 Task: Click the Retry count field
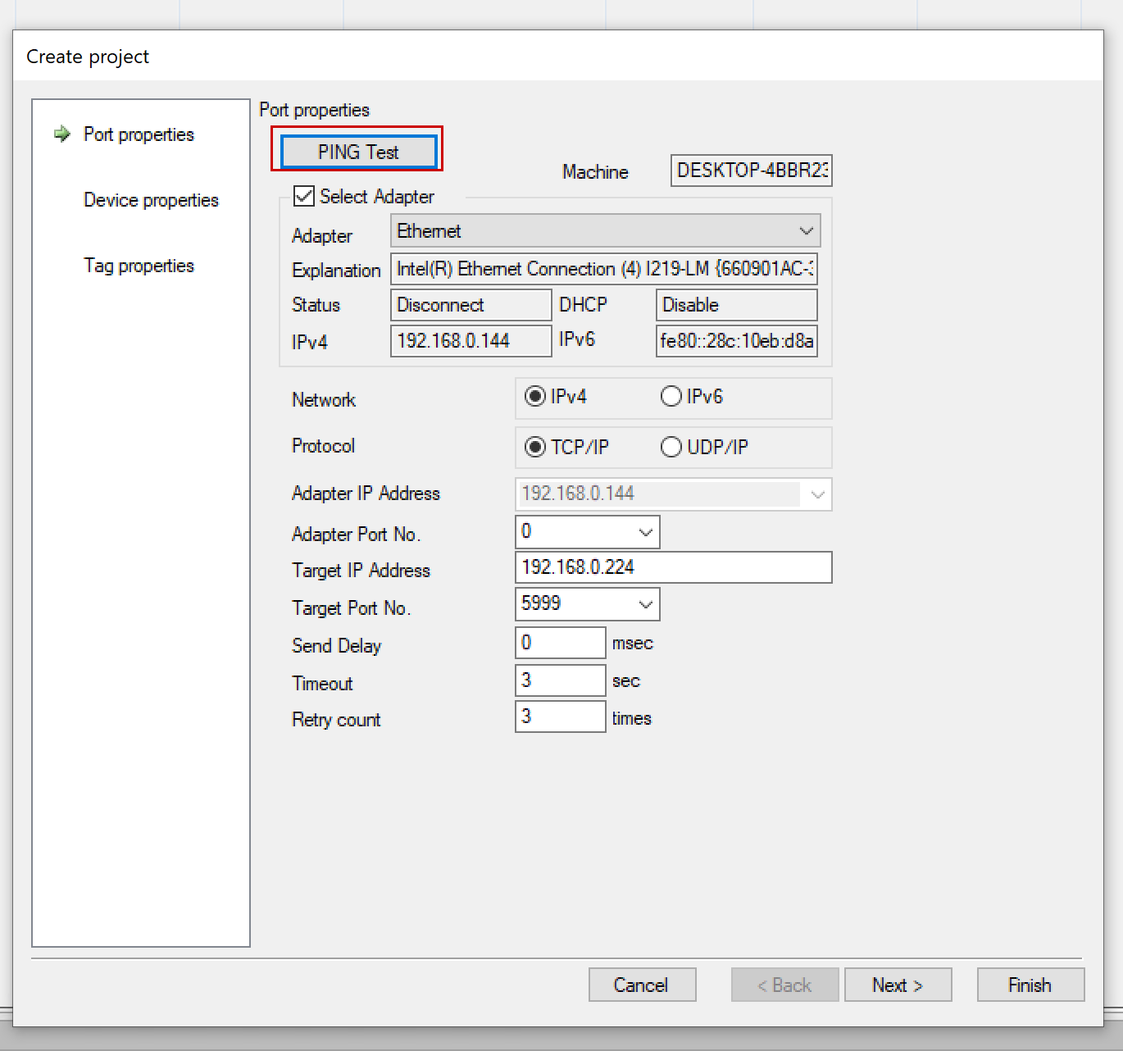point(560,717)
